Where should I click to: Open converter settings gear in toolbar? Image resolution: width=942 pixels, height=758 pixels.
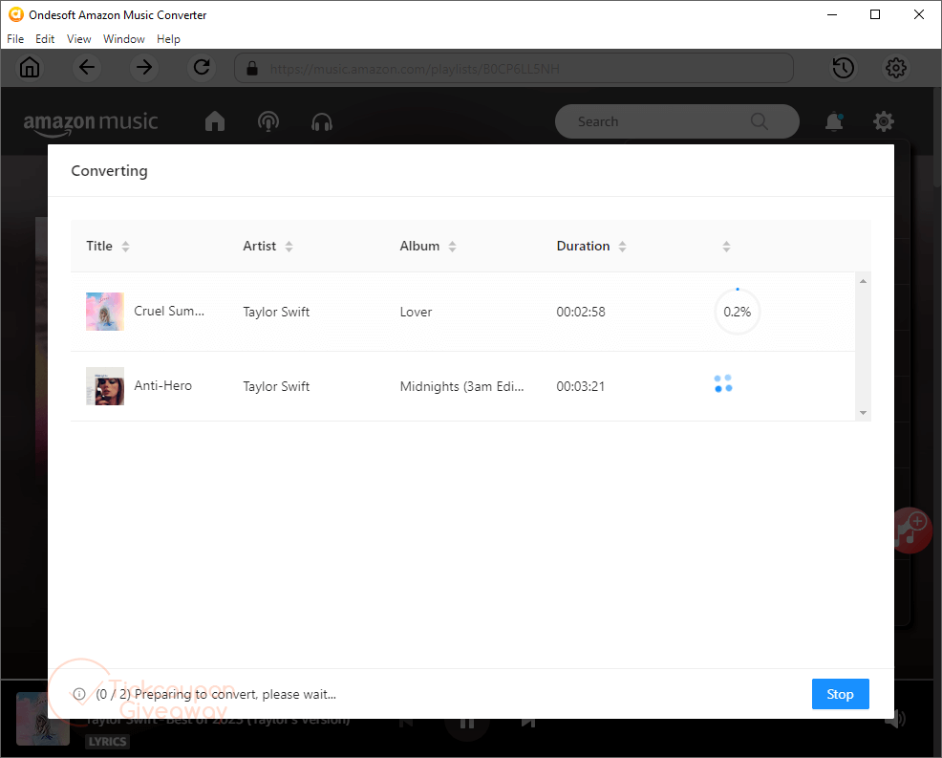tap(896, 68)
